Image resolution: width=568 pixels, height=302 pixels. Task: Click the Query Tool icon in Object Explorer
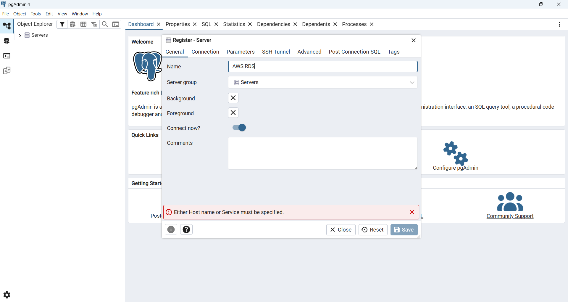73,24
